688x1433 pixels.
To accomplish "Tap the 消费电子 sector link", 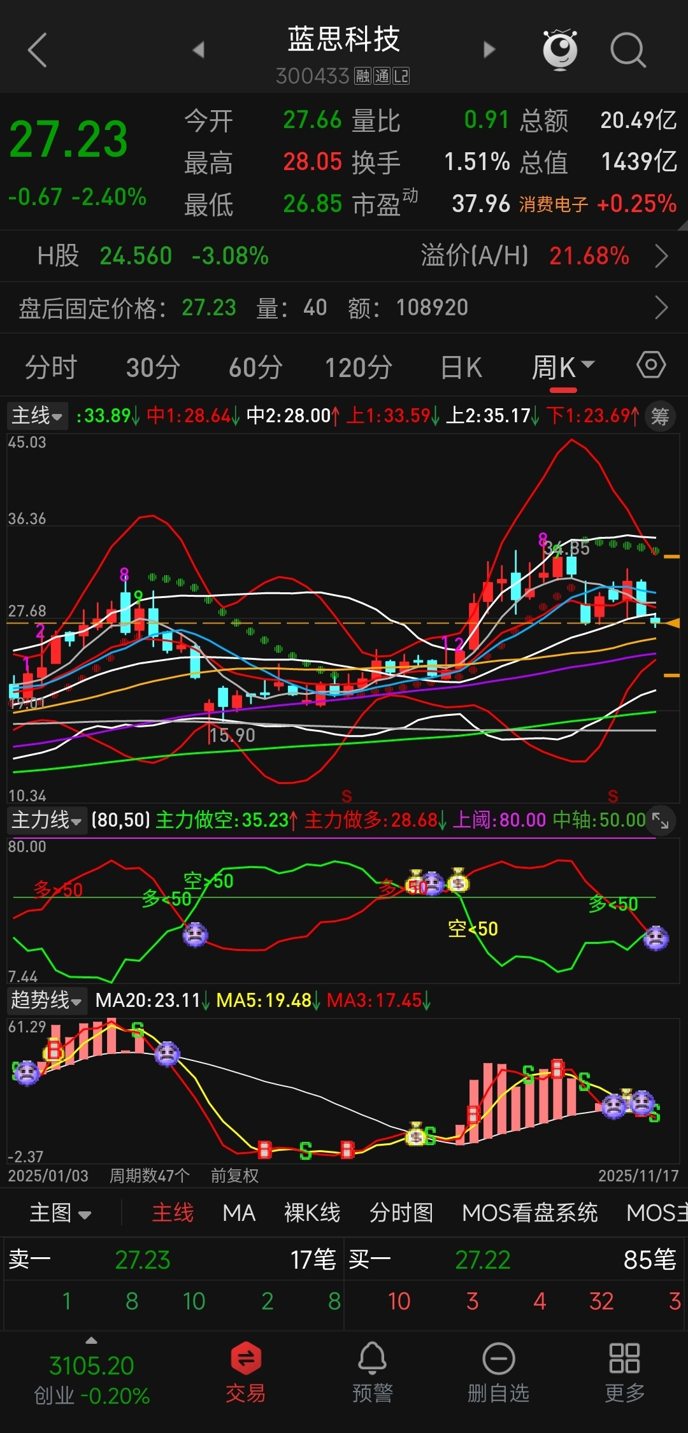I will point(553,204).
